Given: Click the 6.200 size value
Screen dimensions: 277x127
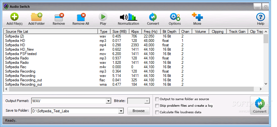Looking at the screenshot, I should coord(117,54).
